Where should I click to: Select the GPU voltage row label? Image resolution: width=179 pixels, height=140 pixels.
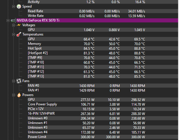(x=31, y=30)
